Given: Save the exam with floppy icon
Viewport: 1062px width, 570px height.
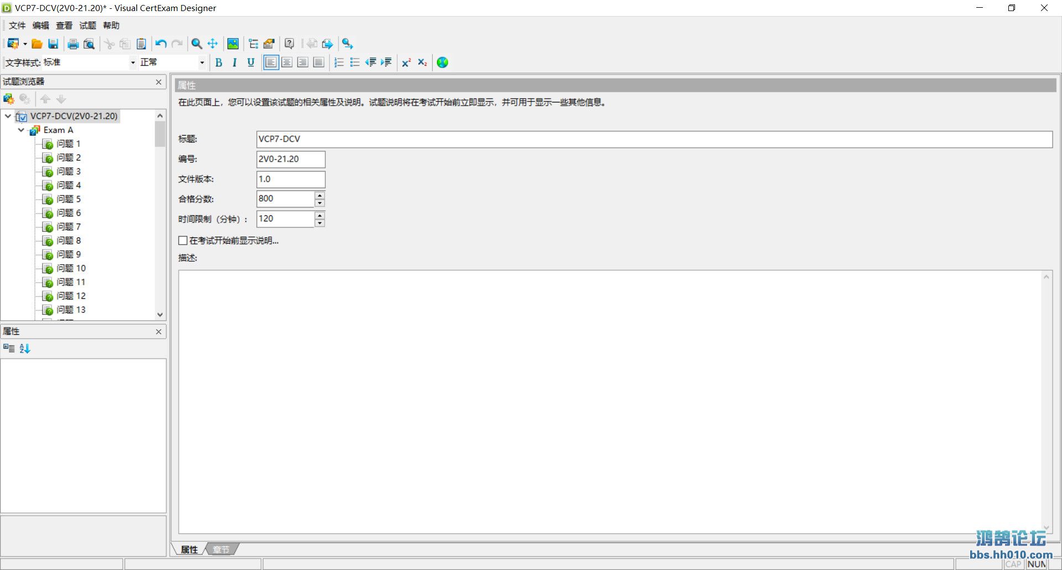Looking at the screenshot, I should [53, 44].
